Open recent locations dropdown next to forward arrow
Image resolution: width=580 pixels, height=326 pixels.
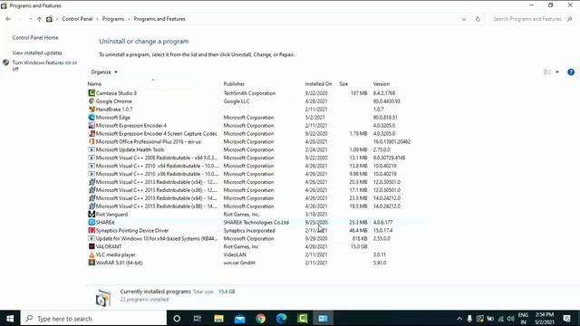pos(30,19)
